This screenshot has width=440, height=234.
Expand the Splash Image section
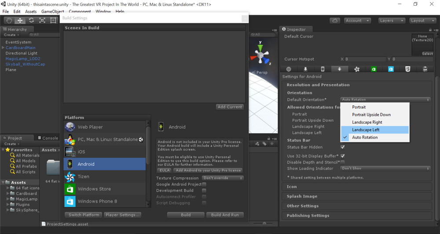357,196
